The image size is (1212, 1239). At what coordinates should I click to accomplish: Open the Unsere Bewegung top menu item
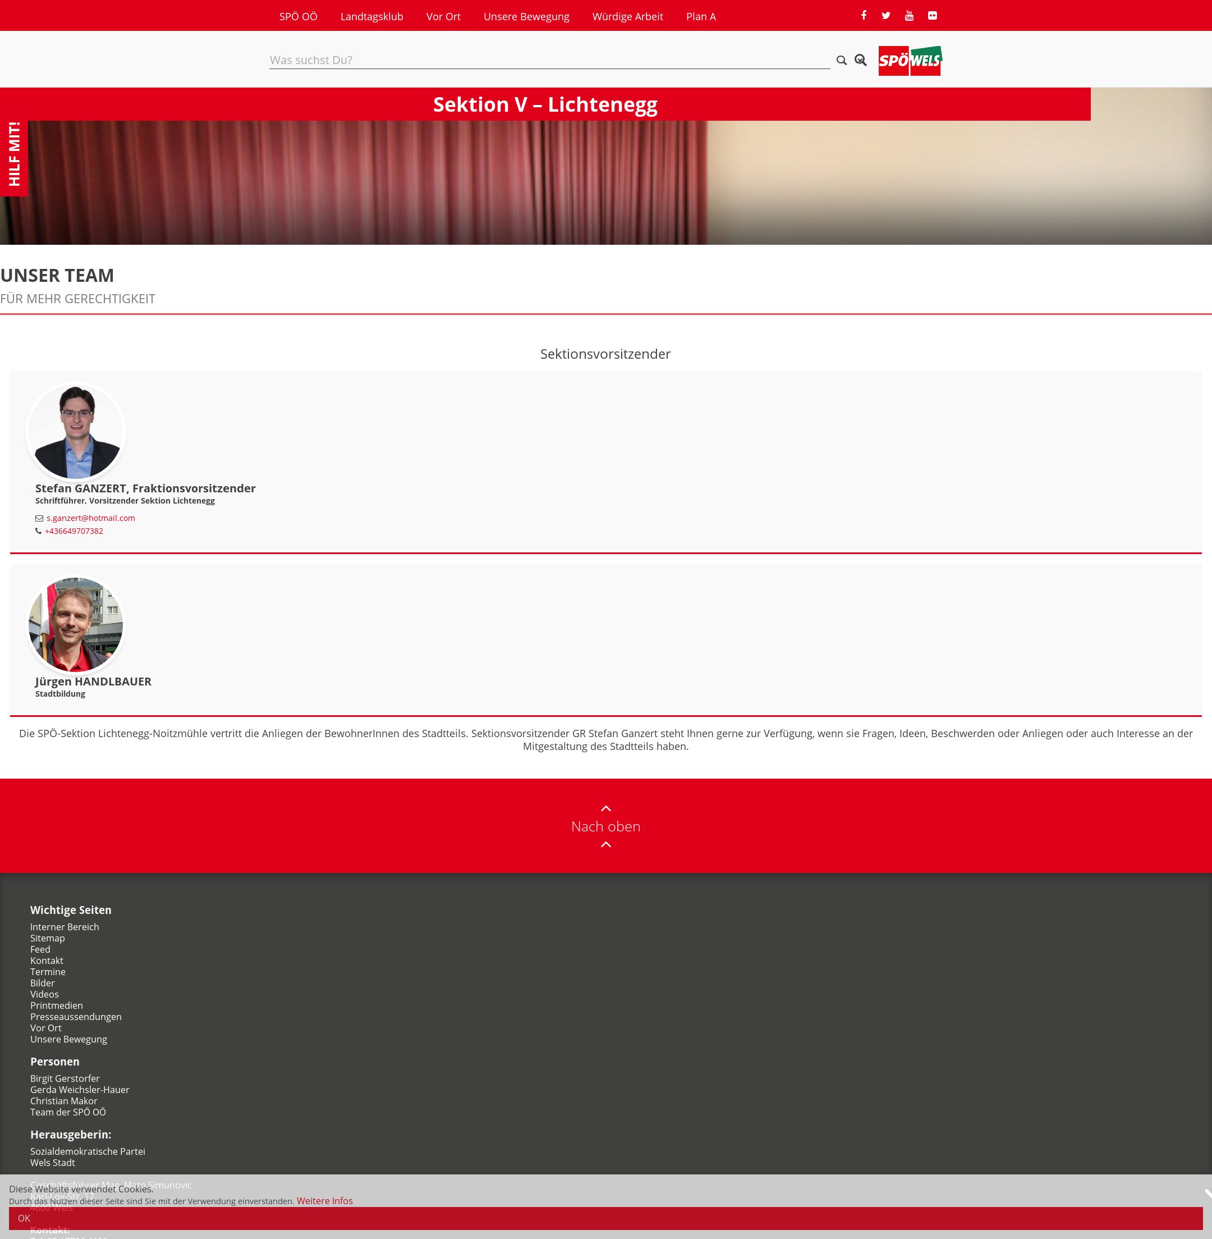tap(526, 17)
